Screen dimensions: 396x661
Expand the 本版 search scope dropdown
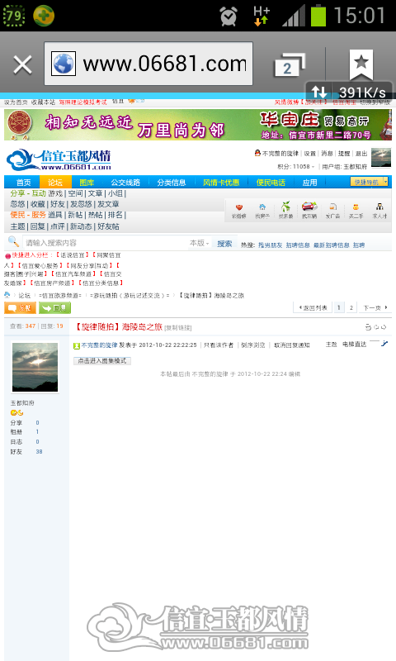(x=200, y=243)
